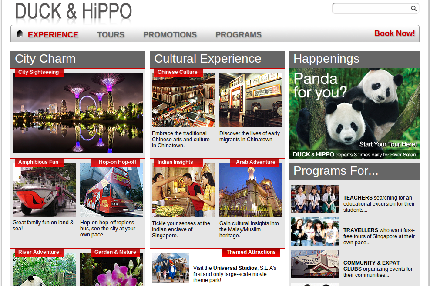Select the Amphibious Fun tag
Viewport: 430px width, 286px height.
(38, 162)
